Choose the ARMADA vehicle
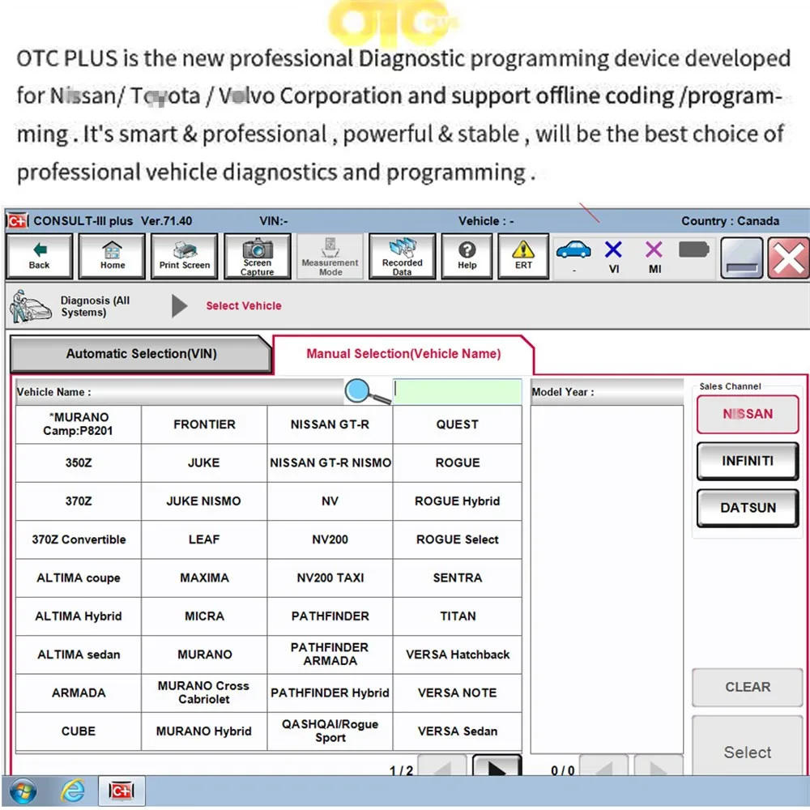This screenshot has width=810, height=810. pyautogui.click(x=79, y=693)
